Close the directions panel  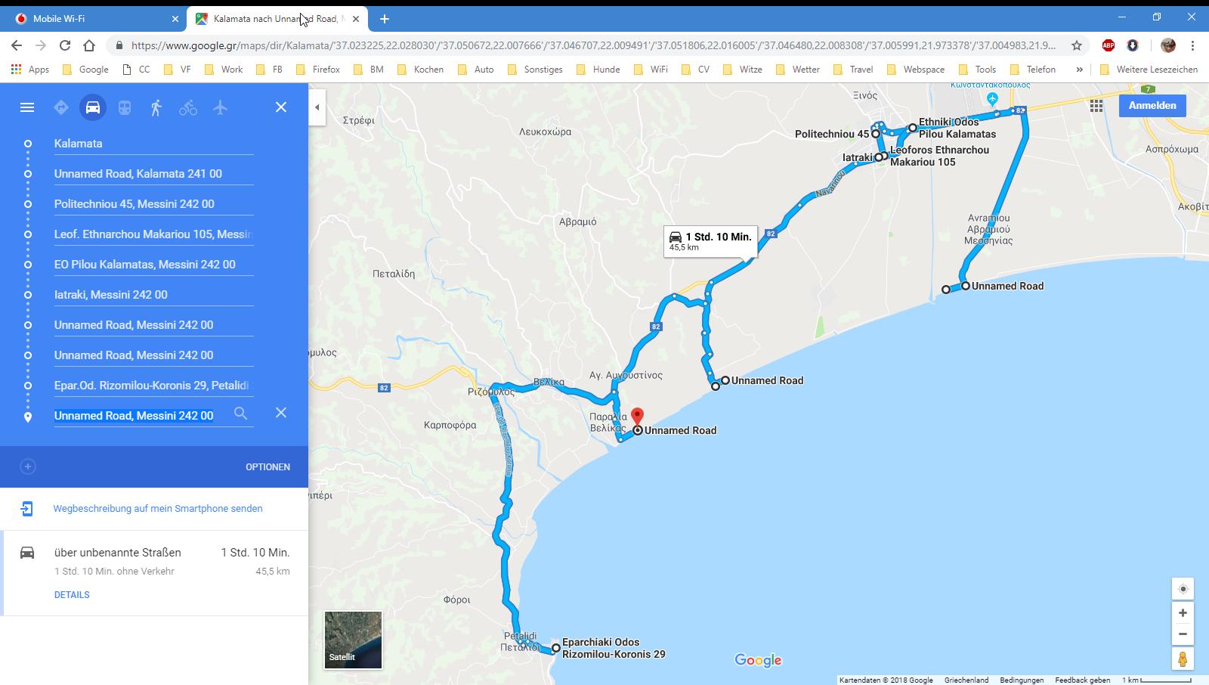281,107
